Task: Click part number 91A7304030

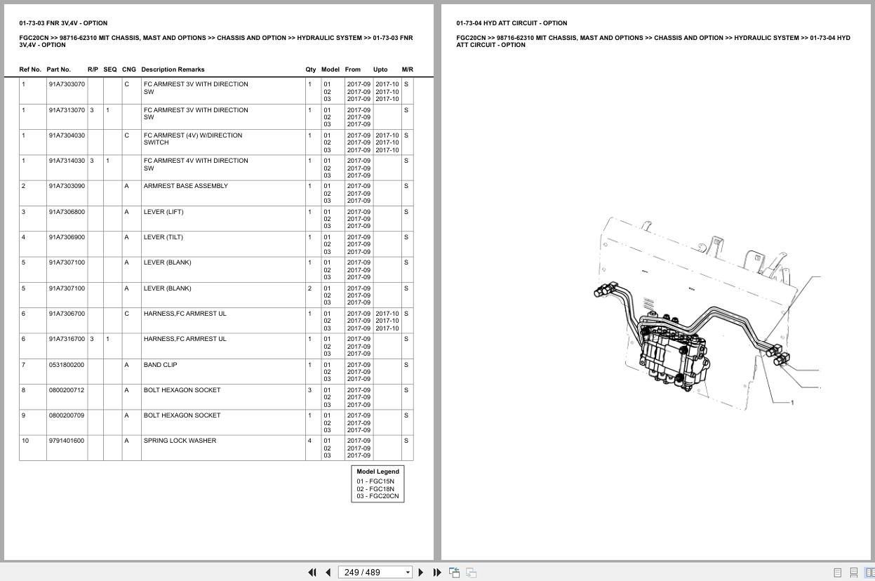Action: 67,135
